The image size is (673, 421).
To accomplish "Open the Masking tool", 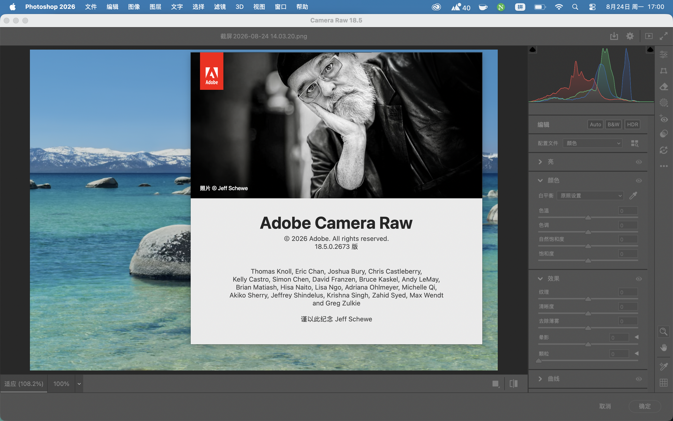I will coord(664,102).
